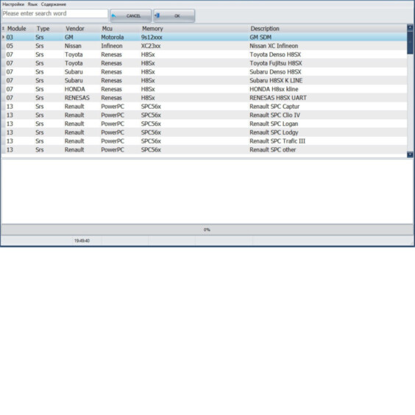The height and width of the screenshot is (415, 415).
Task: Click the blue arrow icon on CANCEL
Action: pyautogui.click(x=114, y=16)
